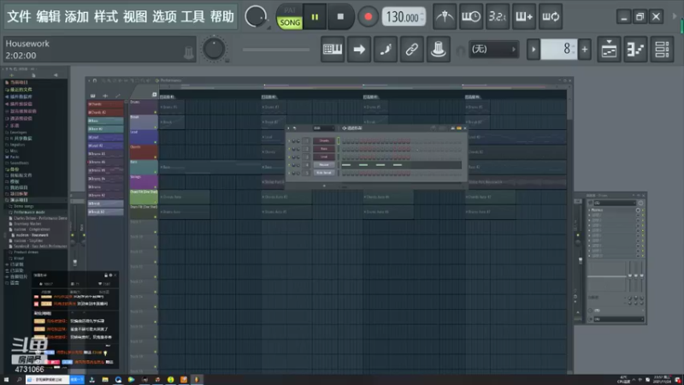Toggle the 3.2.1 countdown before recording
Image resolution: width=684 pixels, height=385 pixels.
tap(498, 16)
